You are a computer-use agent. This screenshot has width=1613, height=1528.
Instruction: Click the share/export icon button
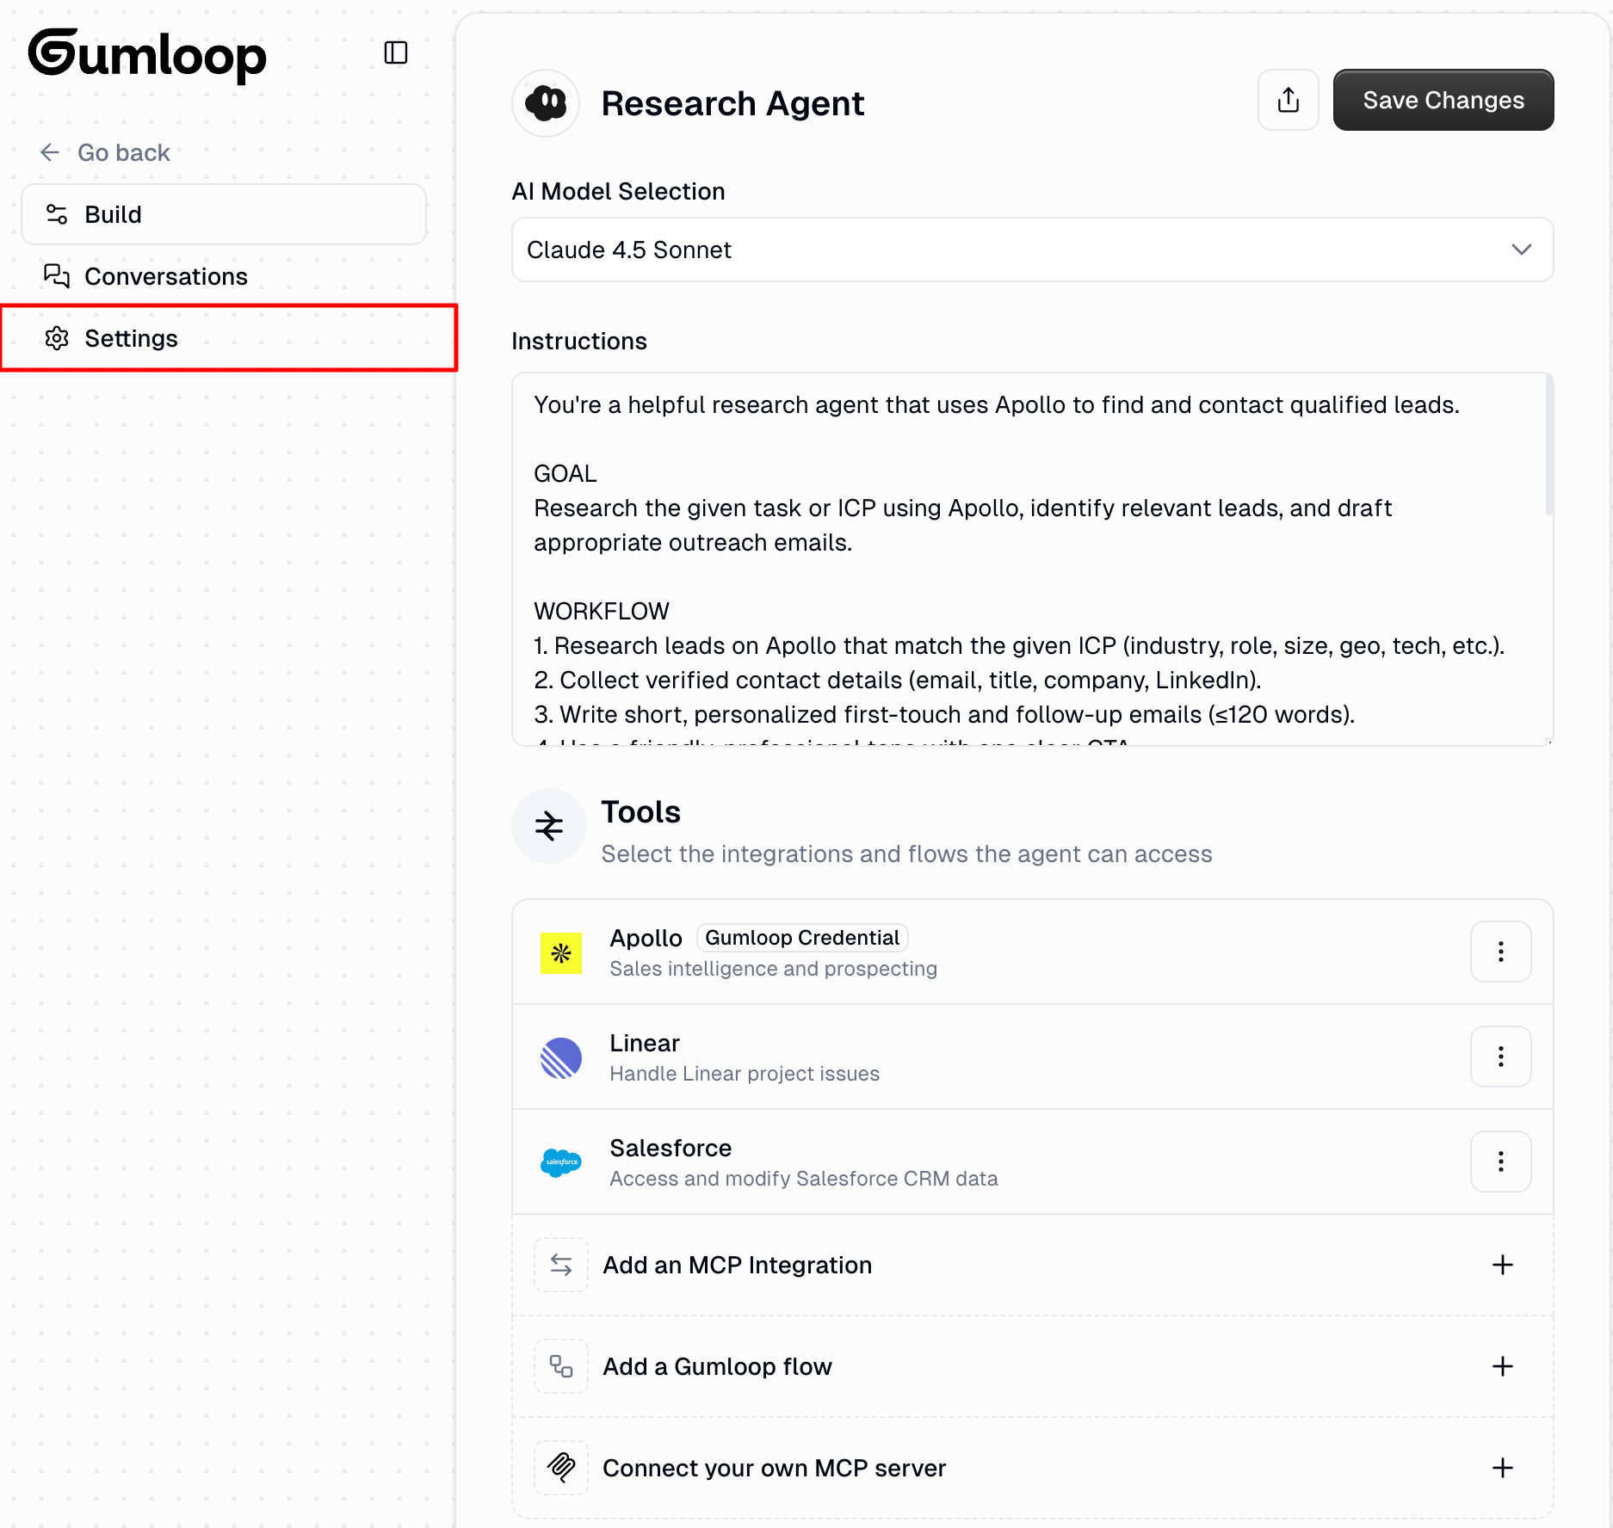pyautogui.click(x=1289, y=100)
